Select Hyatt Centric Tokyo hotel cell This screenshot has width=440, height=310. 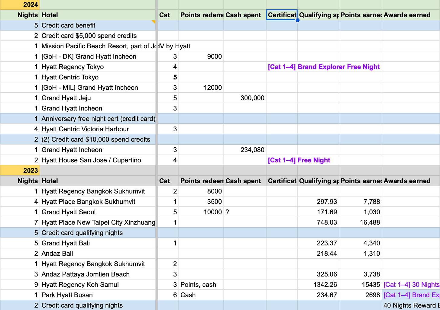tap(98, 77)
